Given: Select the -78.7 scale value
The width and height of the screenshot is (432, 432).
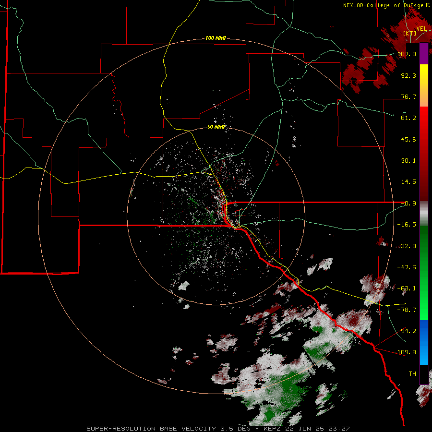Looking at the screenshot, I should point(407,310).
